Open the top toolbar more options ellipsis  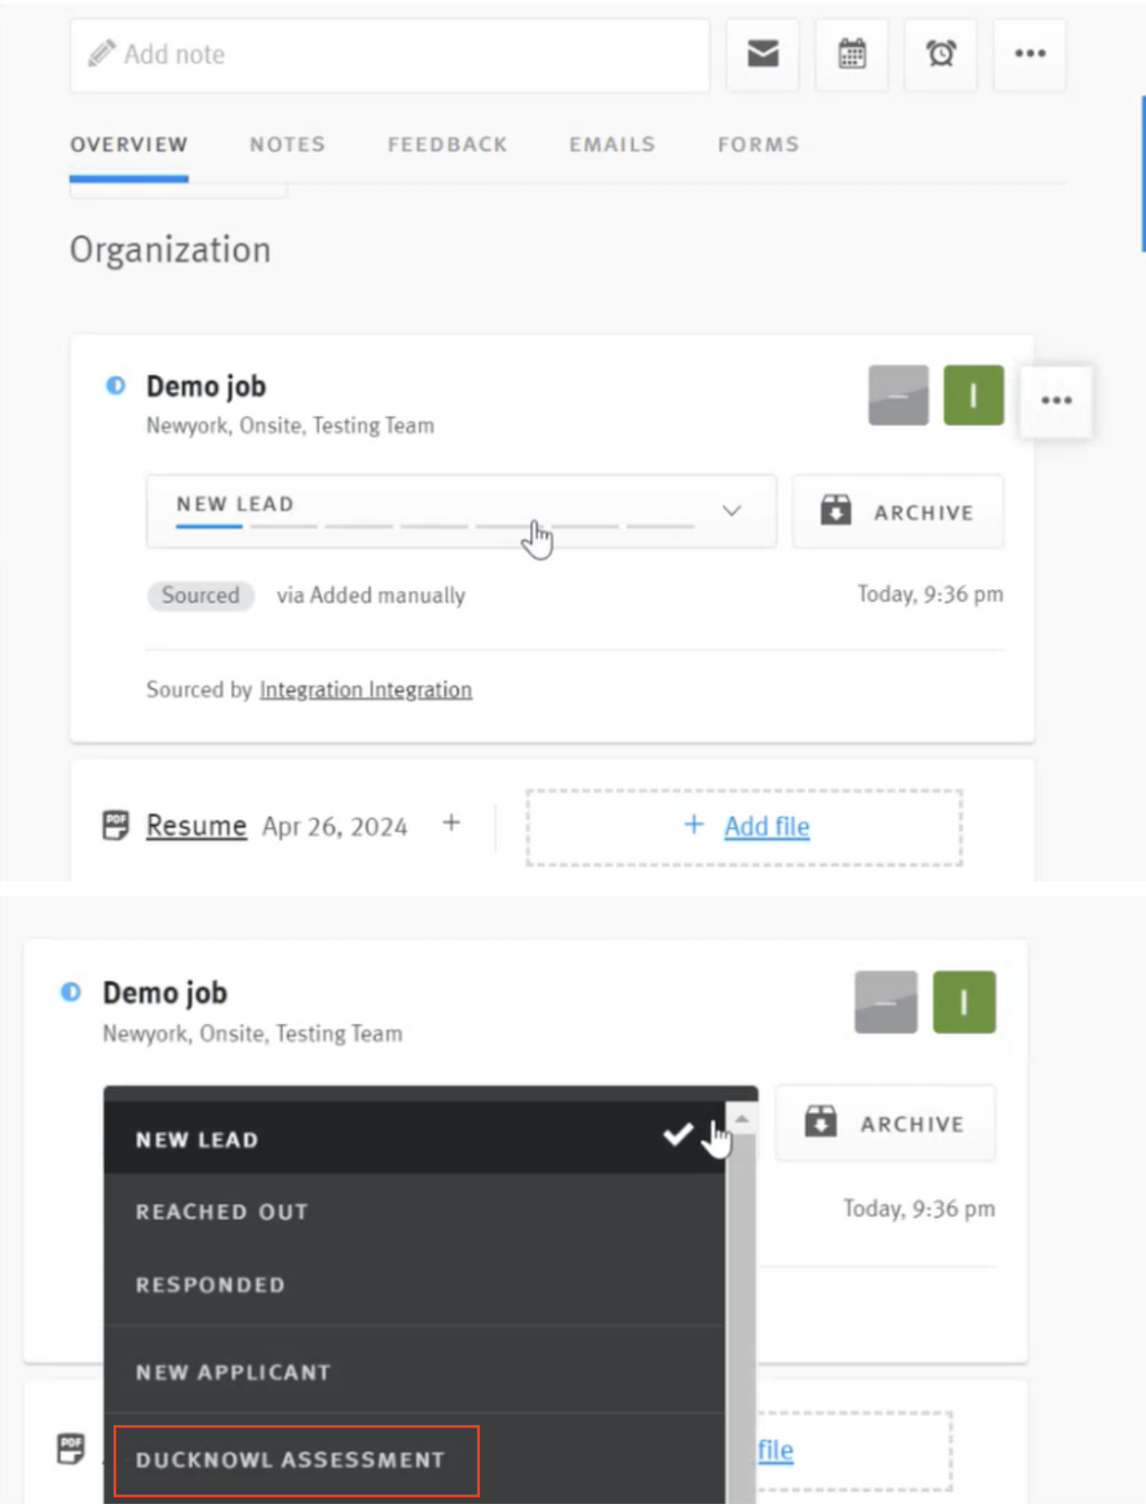[1030, 54]
